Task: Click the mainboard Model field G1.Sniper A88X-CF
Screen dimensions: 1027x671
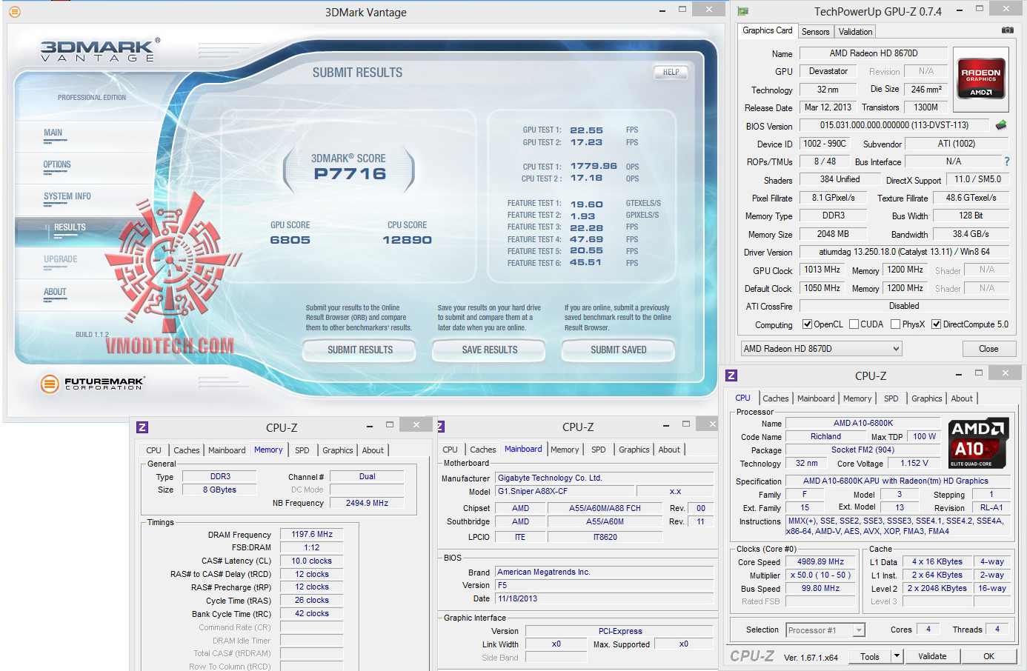Action: (x=565, y=491)
